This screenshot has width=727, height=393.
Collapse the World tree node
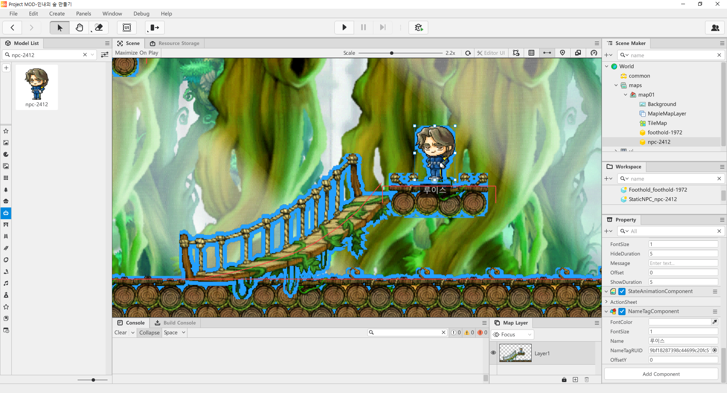607,66
